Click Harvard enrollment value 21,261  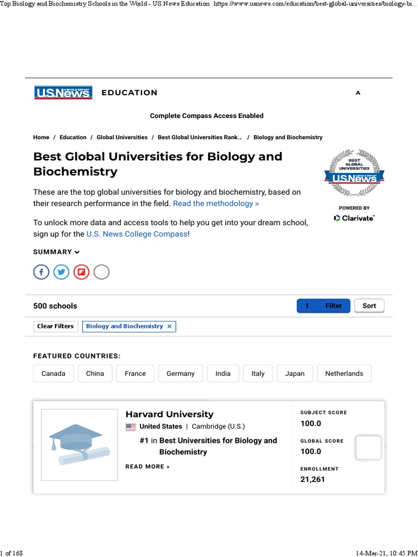click(x=313, y=480)
